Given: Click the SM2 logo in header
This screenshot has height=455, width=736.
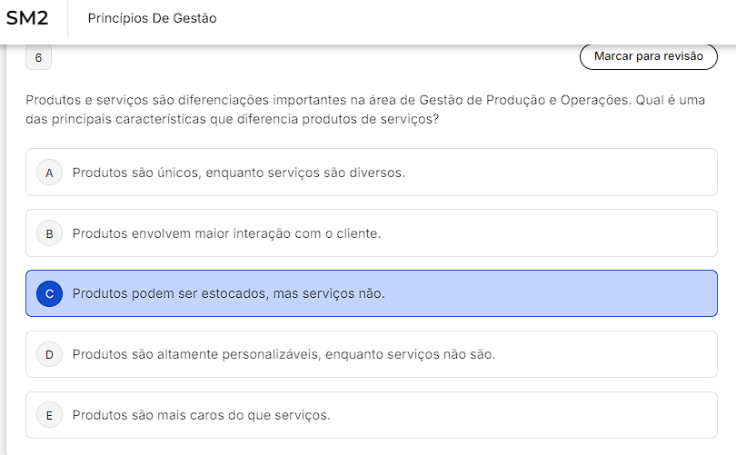Looking at the screenshot, I should point(27,18).
